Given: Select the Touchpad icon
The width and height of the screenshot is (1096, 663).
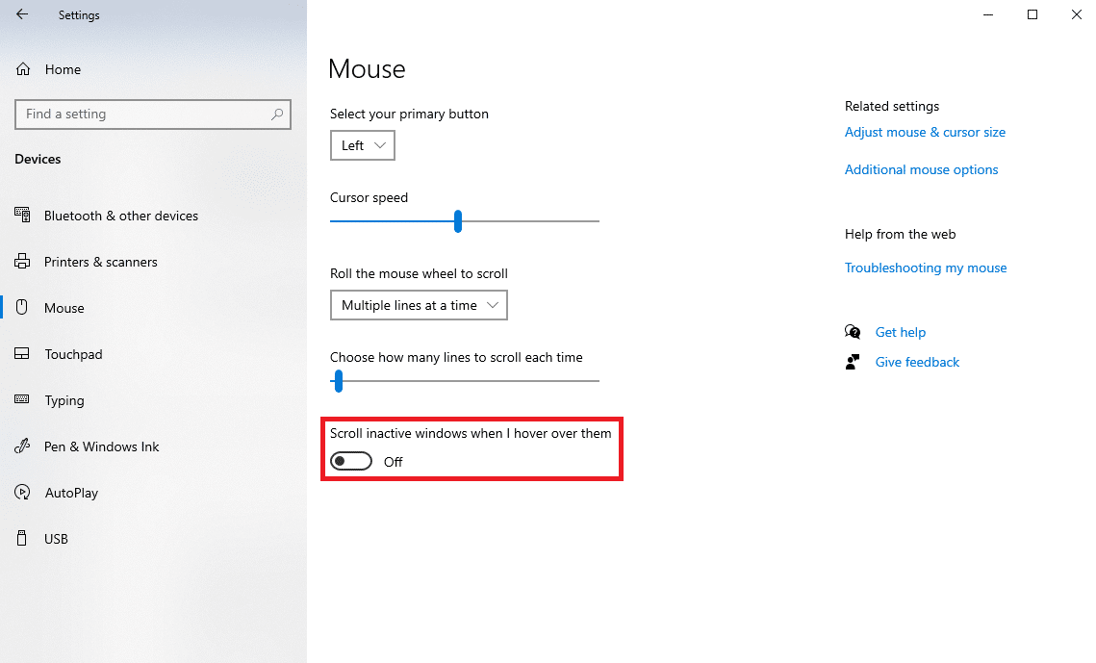Looking at the screenshot, I should click(21, 353).
